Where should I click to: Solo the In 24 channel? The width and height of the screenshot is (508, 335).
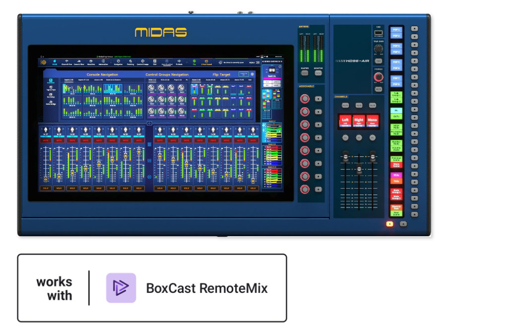coord(139,188)
